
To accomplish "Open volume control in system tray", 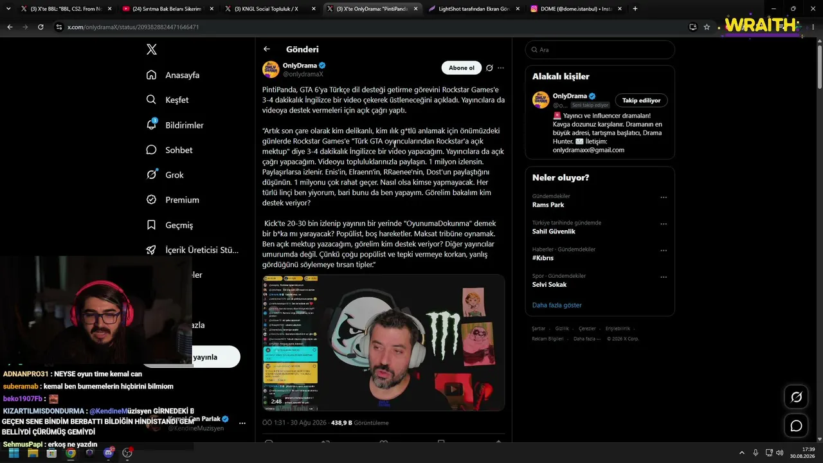I will click(x=779, y=453).
